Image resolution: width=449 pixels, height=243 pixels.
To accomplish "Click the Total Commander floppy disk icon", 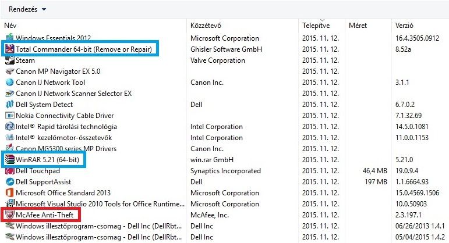I will click(x=10, y=49).
